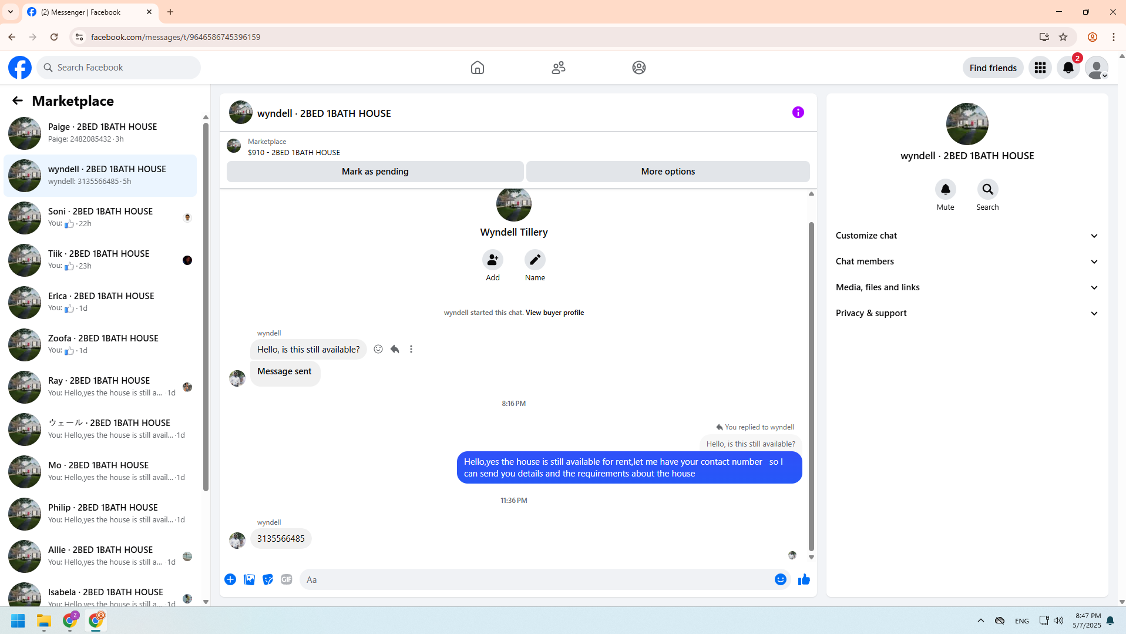Viewport: 1126px width, 634px height.
Task: Expand Media, files and links section
Action: pos(967,287)
